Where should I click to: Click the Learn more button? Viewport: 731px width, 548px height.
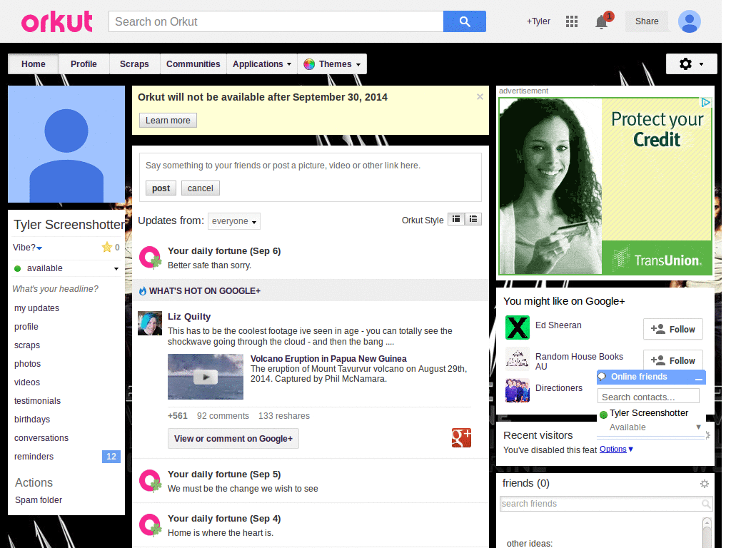click(x=168, y=120)
